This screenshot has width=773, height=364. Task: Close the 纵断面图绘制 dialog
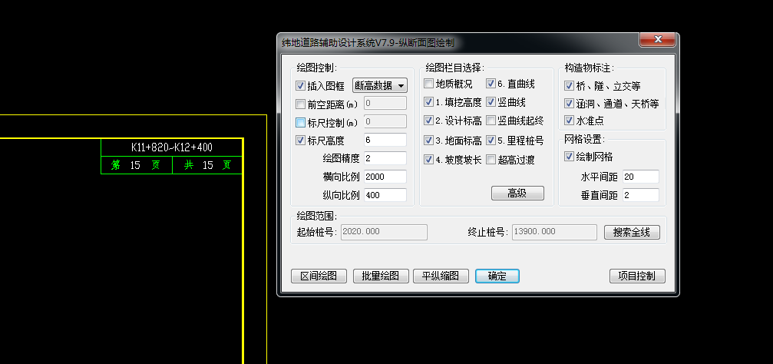[x=657, y=40]
